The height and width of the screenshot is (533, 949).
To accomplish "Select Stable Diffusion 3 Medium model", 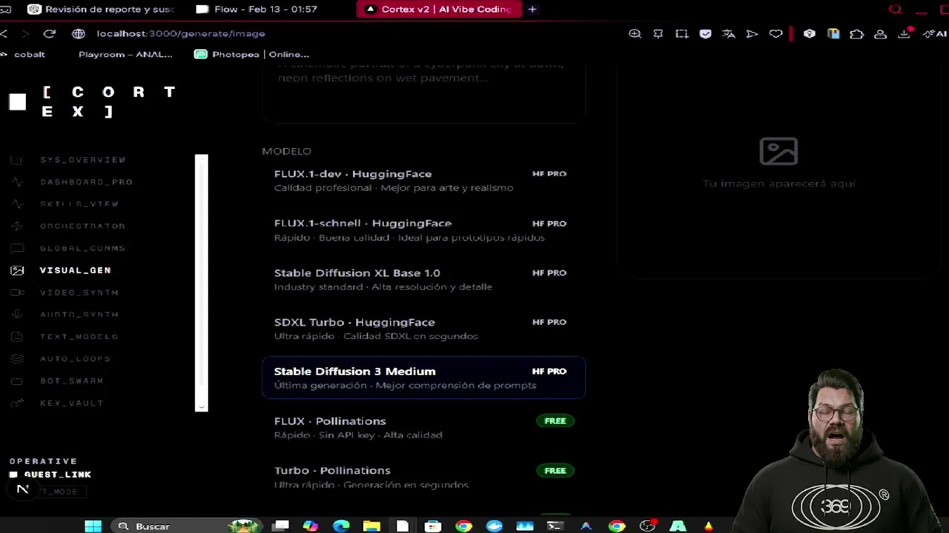I will point(423,378).
